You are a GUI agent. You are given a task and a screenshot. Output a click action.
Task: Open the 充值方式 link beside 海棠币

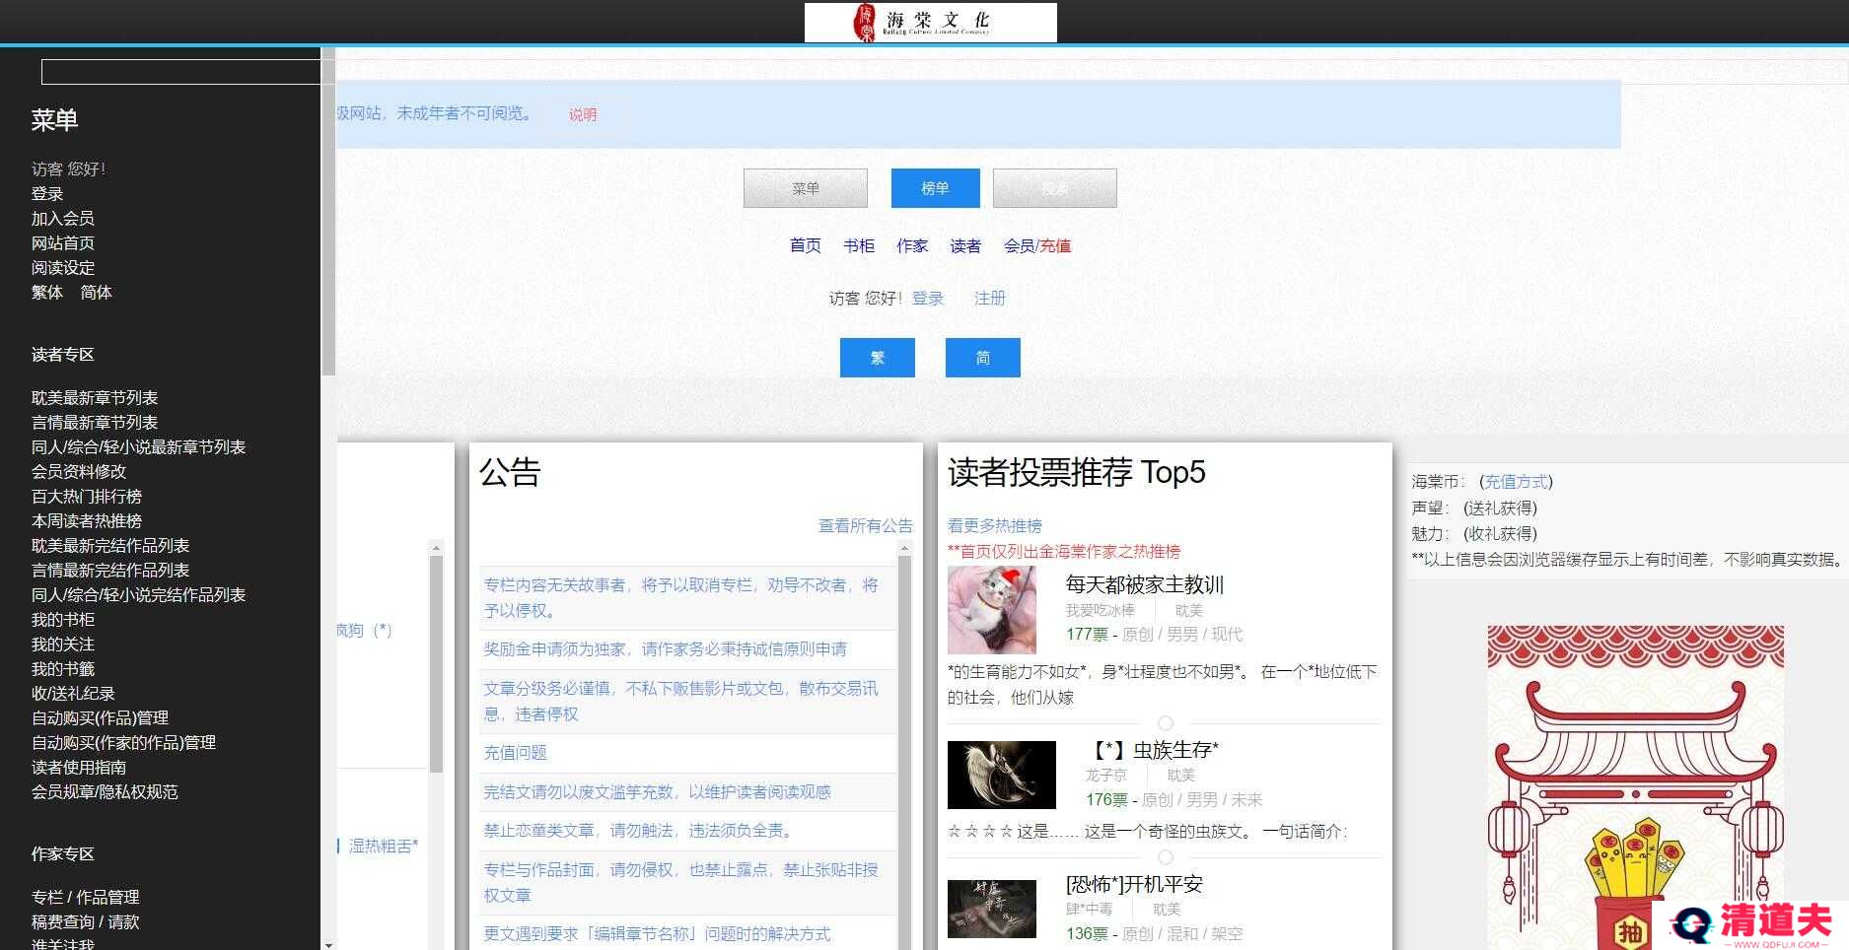pos(1515,481)
